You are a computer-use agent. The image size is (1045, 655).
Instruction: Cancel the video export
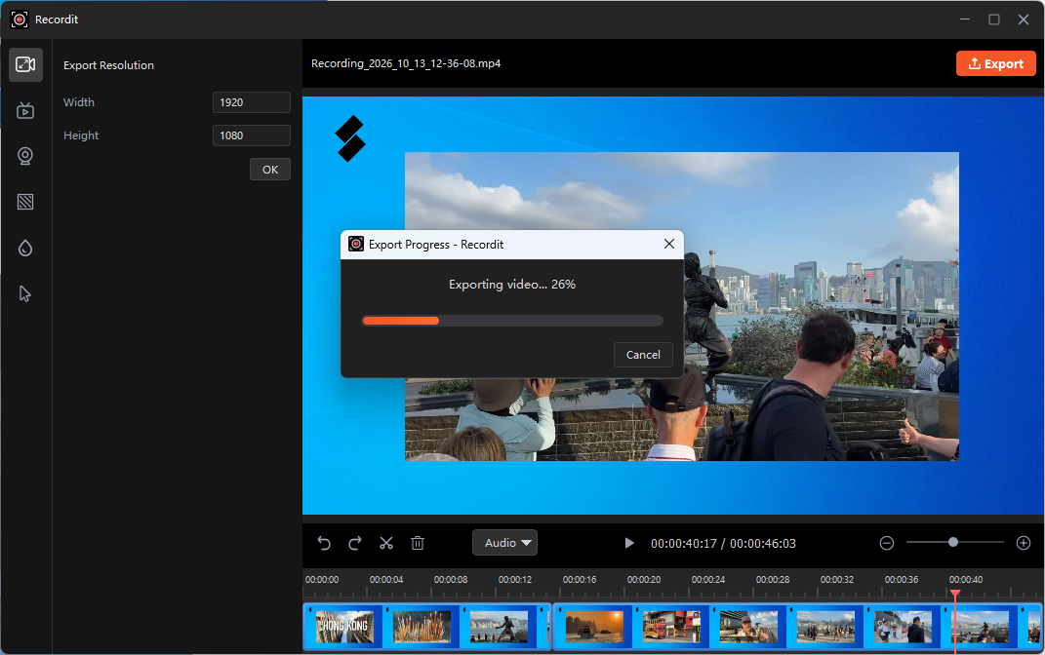[x=643, y=355]
